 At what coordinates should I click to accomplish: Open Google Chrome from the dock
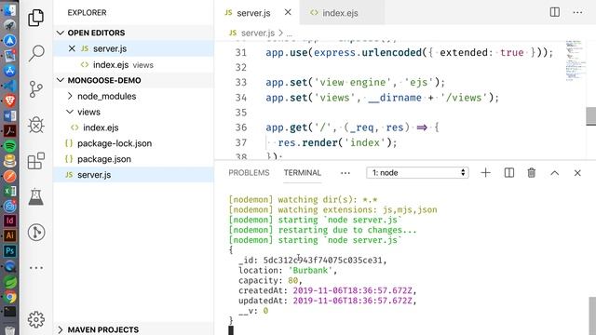(10, 297)
